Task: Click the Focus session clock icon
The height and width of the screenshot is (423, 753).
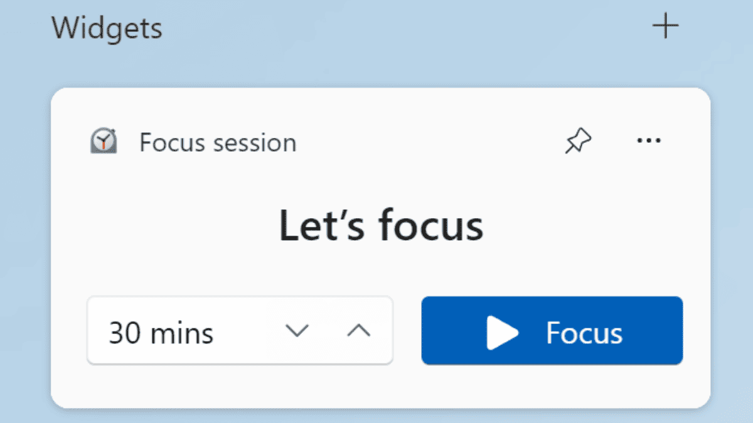Action: point(103,142)
